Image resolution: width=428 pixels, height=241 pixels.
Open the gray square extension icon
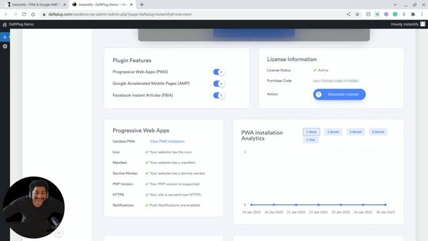[368, 14]
